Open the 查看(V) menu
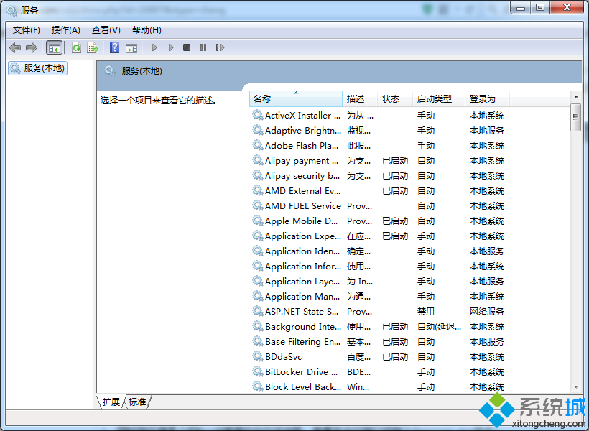This screenshot has height=431, width=589. click(x=106, y=29)
